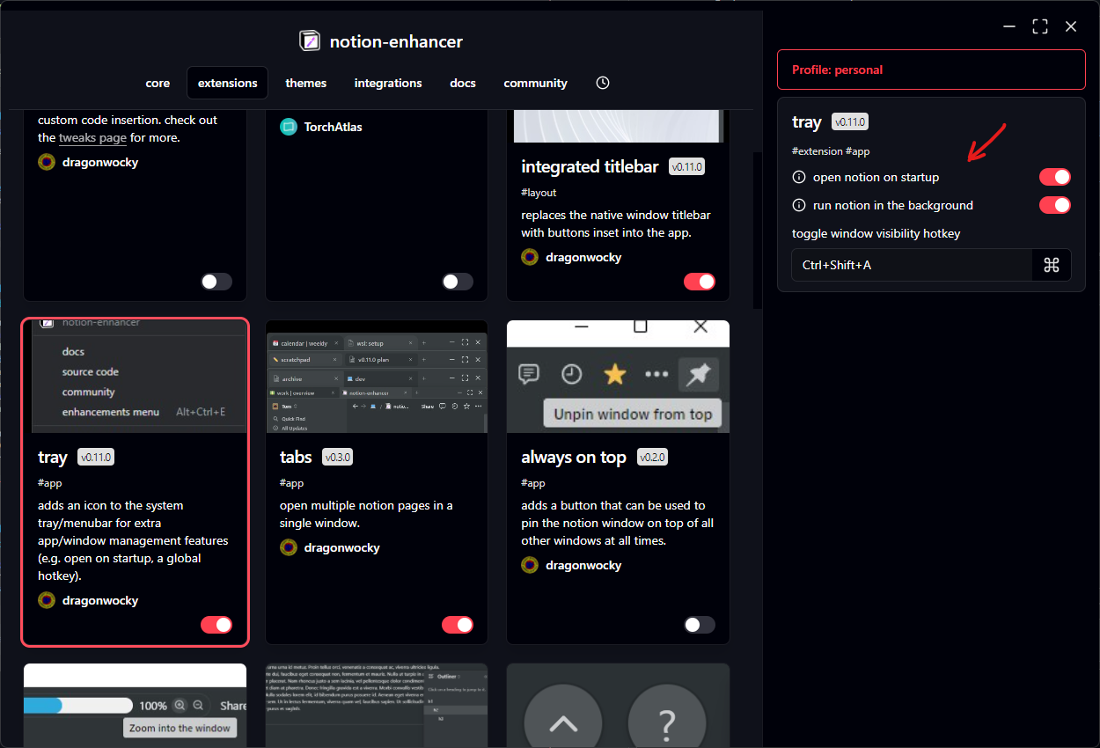Open the tweaks page link
This screenshot has width=1100, height=748.
[x=92, y=137]
